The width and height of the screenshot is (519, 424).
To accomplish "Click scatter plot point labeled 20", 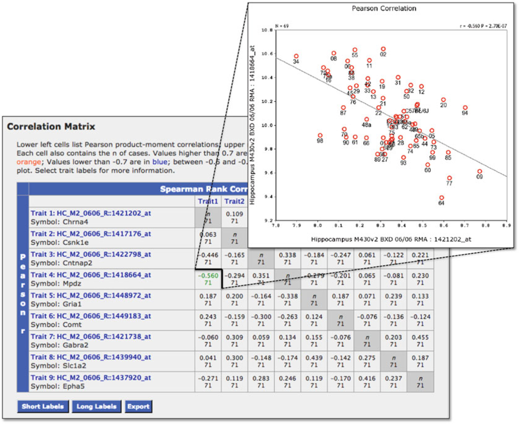I will tap(444, 100).
